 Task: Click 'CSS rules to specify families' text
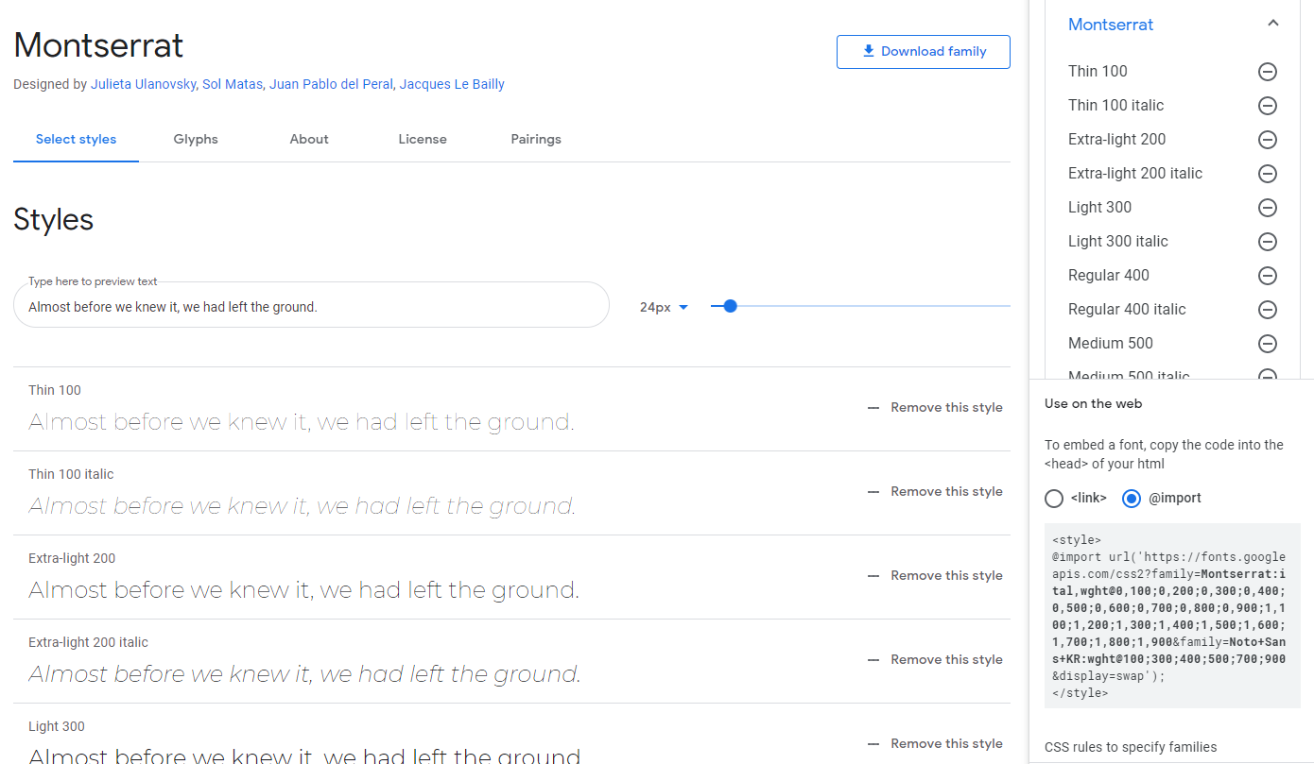pos(1131,747)
